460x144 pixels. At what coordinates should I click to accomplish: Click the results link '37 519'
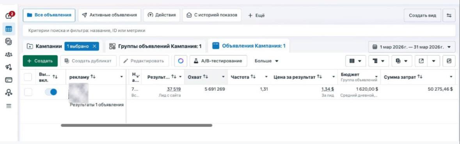coord(174,89)
